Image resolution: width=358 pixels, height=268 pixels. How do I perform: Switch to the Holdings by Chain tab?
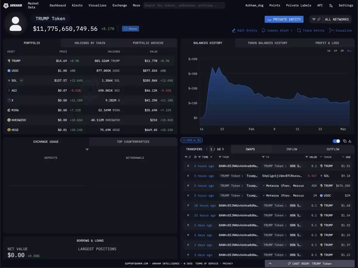click(90, 43)
